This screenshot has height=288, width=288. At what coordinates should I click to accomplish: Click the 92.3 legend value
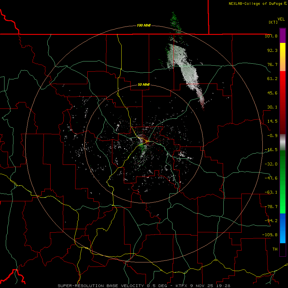tap(272, 50)
